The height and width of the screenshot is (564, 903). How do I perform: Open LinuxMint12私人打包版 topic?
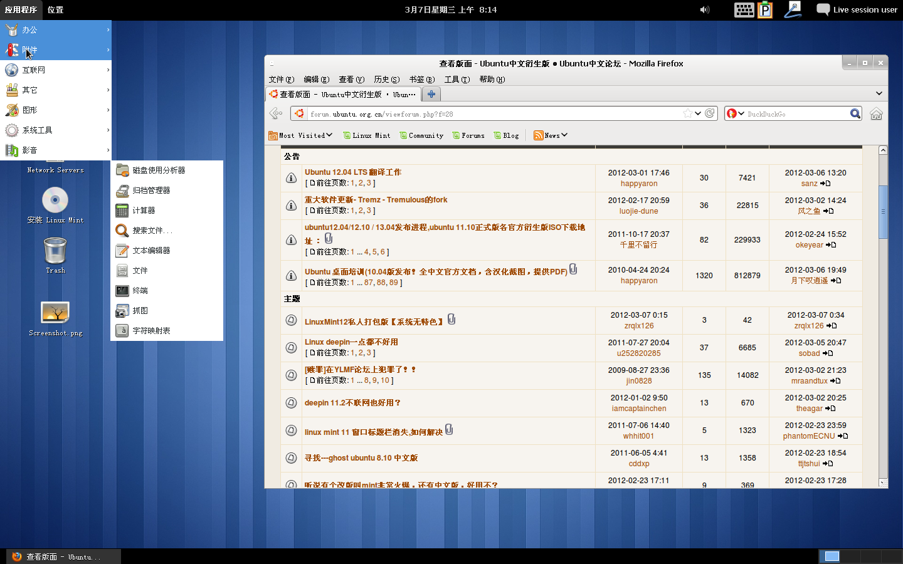(x=374, y=322)
